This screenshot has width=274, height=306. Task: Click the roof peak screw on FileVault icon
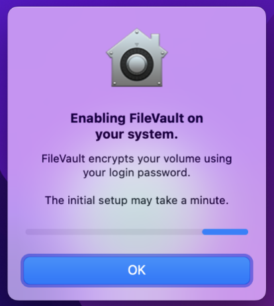pos(137,32)
